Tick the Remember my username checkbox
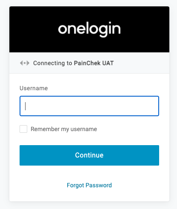Image resolution: width=177 pixels, height=209 pixels. 23,129
